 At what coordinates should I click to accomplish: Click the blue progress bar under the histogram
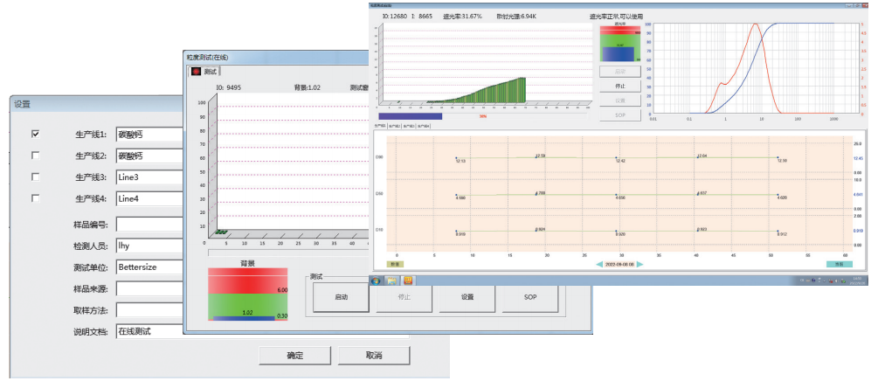[410, 115]
